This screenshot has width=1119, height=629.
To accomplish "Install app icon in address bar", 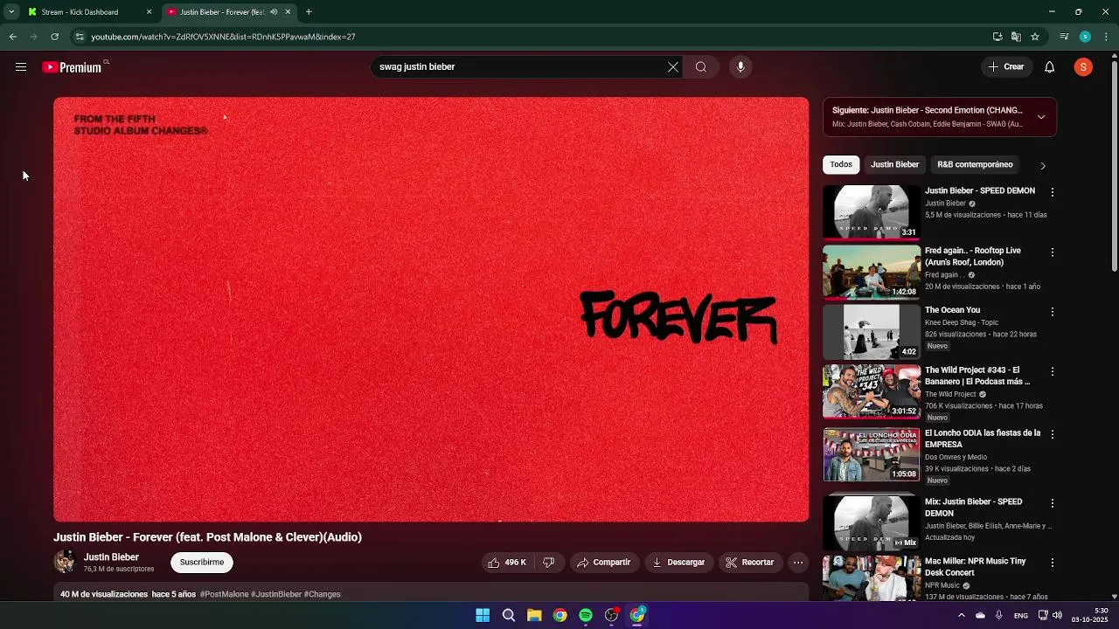I will [x=997, y=37].
